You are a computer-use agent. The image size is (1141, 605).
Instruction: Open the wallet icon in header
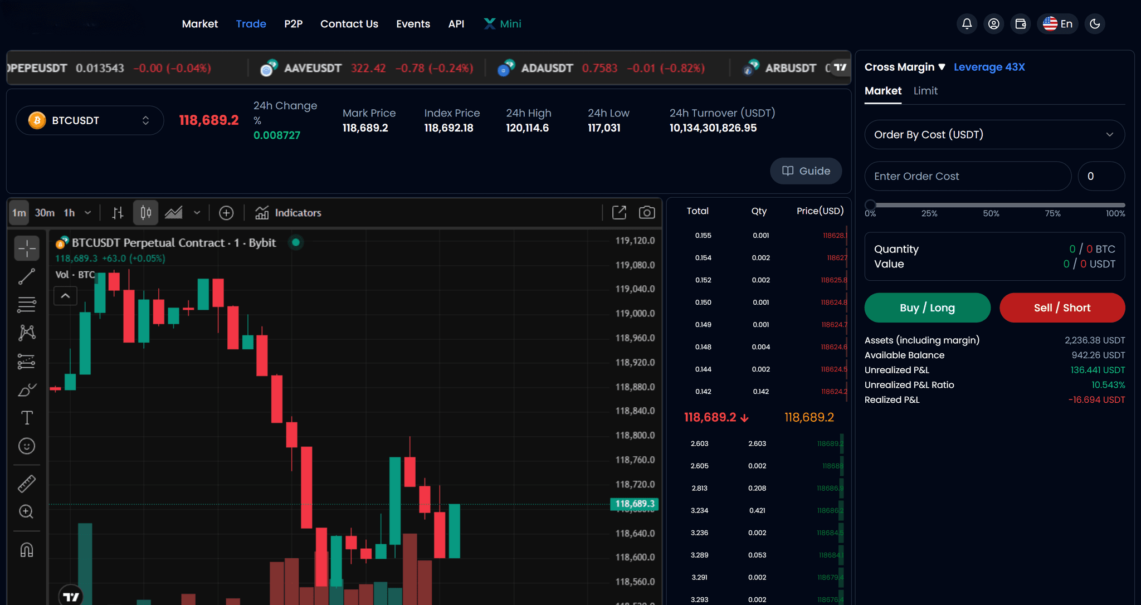pyautogui.click(x=1021, y=24)
